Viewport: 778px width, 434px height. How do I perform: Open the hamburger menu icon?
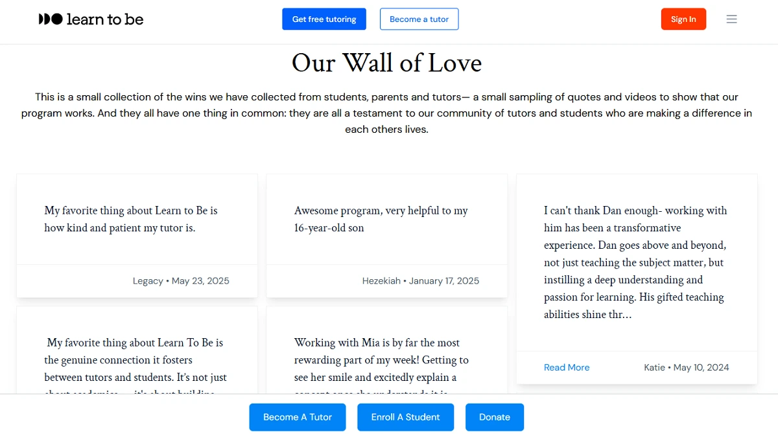[x=731, y=19]
